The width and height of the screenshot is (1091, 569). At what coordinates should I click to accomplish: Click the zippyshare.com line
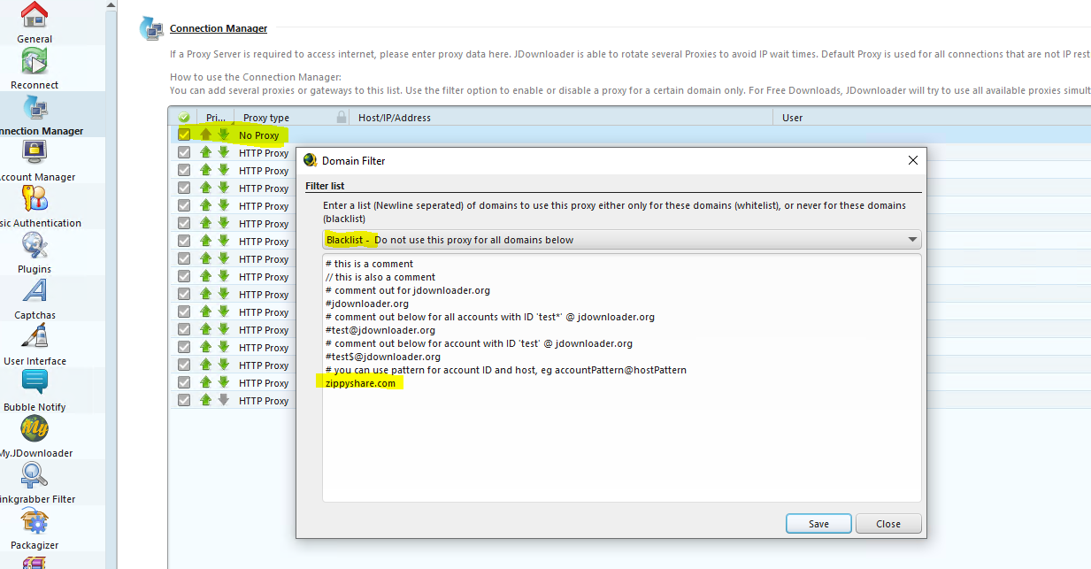pyautogui.click(x=360, y=383)
